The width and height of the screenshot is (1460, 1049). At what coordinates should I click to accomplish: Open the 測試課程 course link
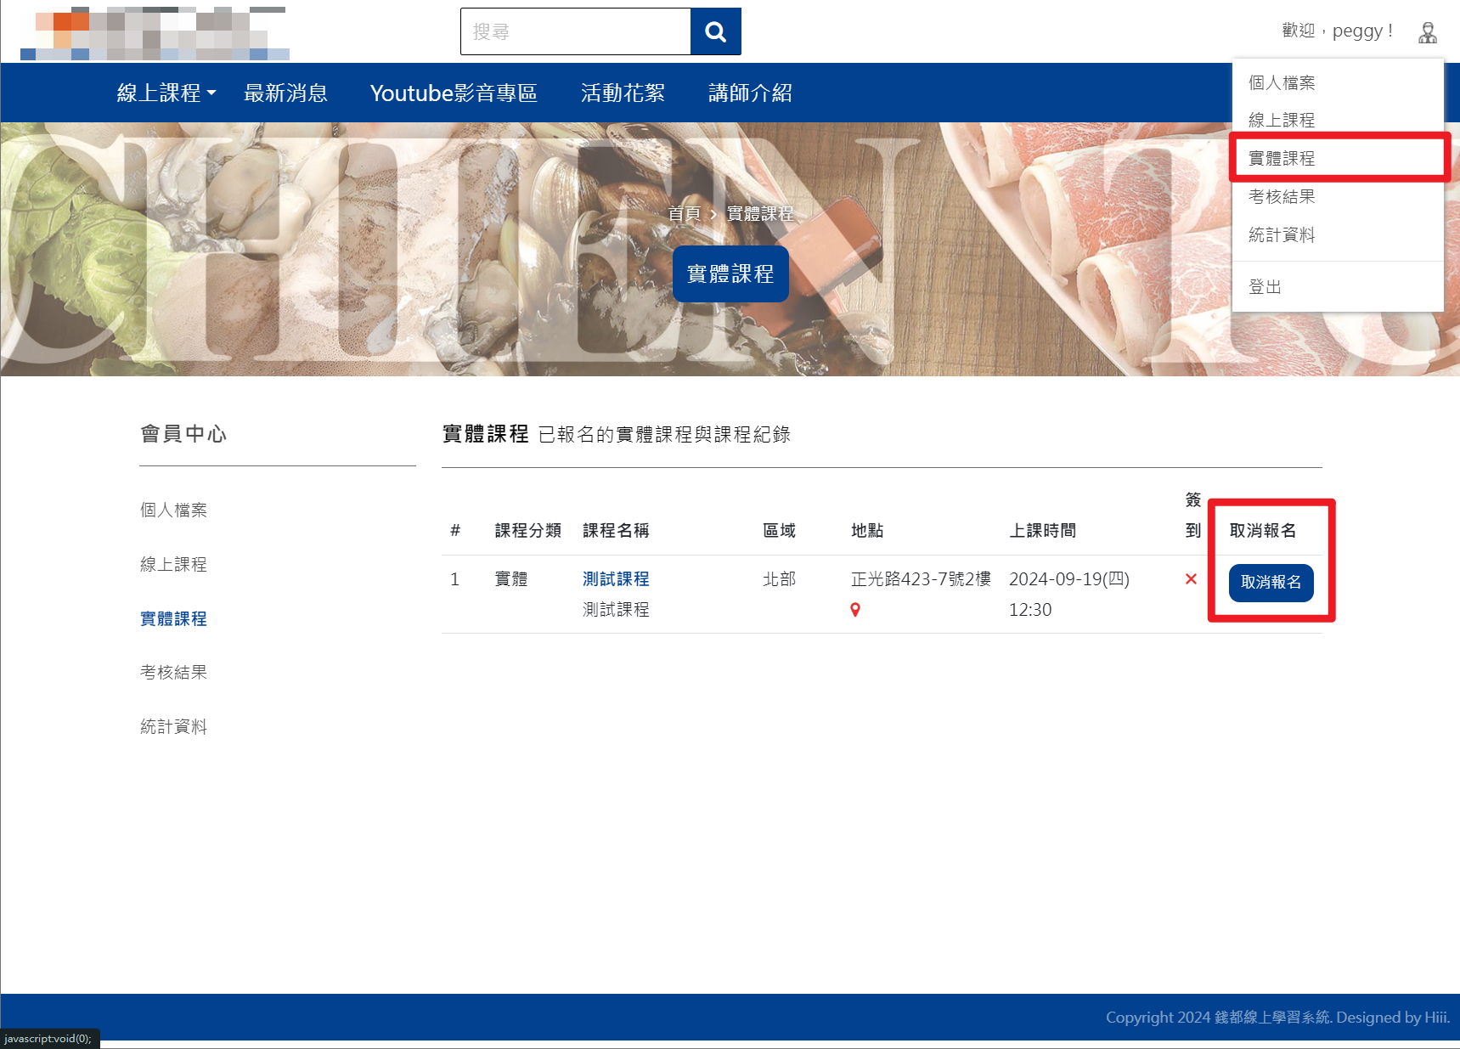pos(616,579)
